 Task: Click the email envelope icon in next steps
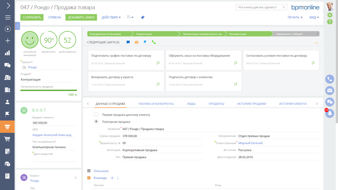[136, 42]
